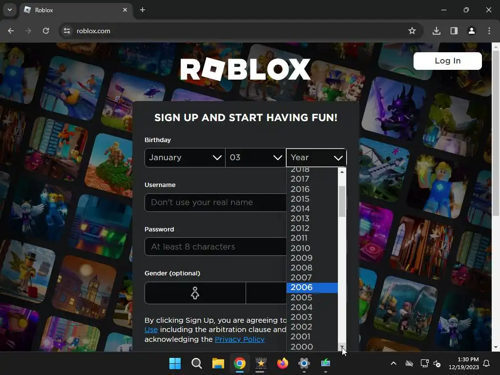Close the Roblox tab

pyautogui.click(x=125, y=10)
